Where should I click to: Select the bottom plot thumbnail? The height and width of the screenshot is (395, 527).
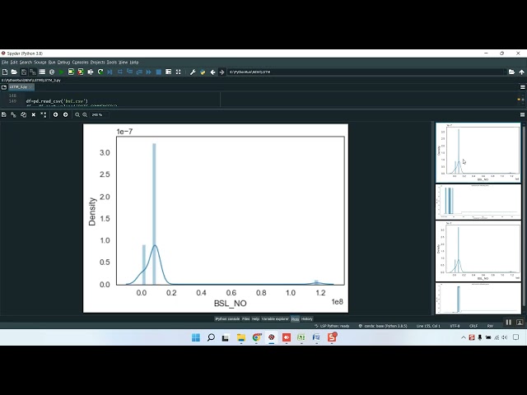(x=478, y=298)
